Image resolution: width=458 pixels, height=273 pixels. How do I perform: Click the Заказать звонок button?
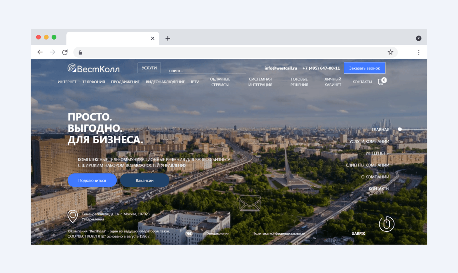364,68
